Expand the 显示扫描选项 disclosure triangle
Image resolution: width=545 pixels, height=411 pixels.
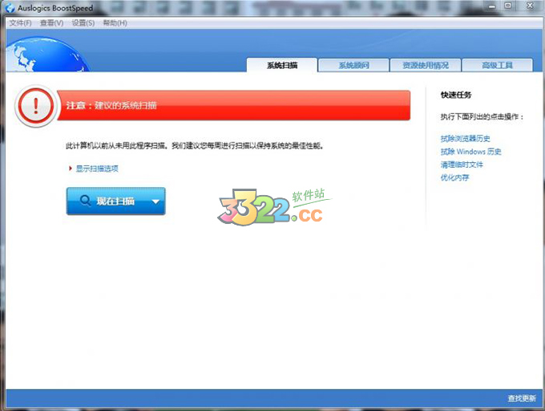click(71, 169)
